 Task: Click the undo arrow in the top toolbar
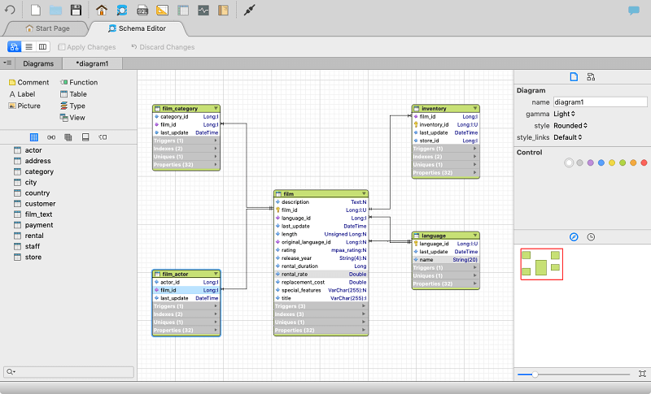(x=10, y=10)
